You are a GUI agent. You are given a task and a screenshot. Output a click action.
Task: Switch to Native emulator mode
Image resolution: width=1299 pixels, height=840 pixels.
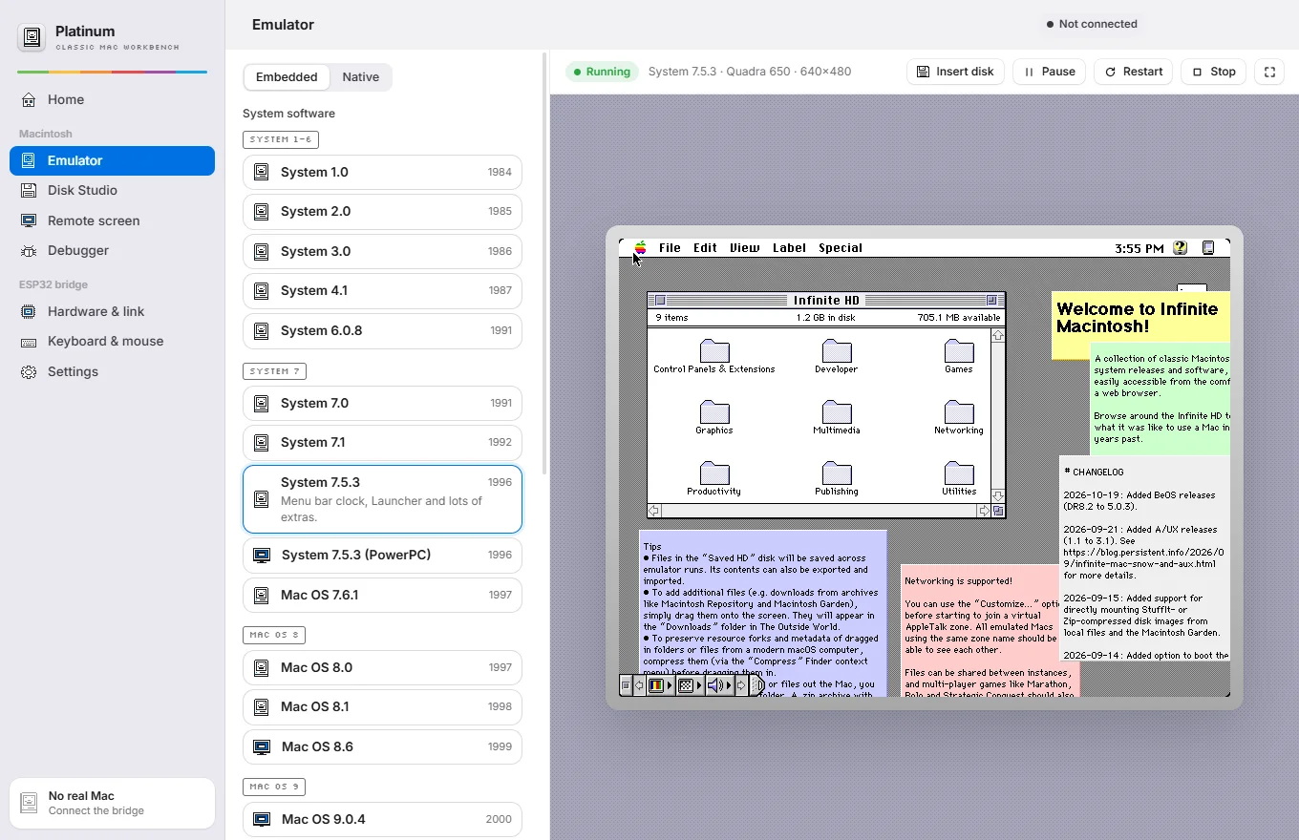(x=360, y=77)
